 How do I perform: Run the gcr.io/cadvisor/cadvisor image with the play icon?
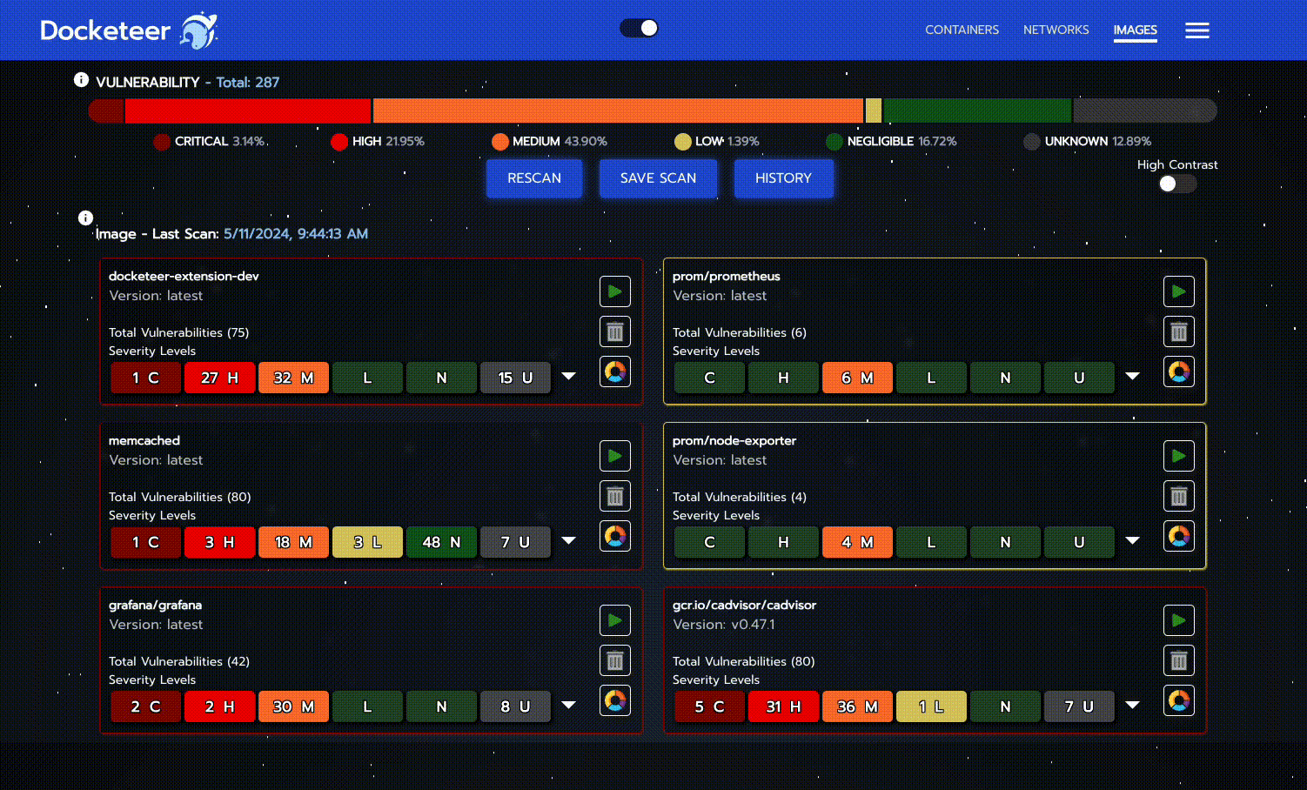(x=1179, y=620)
